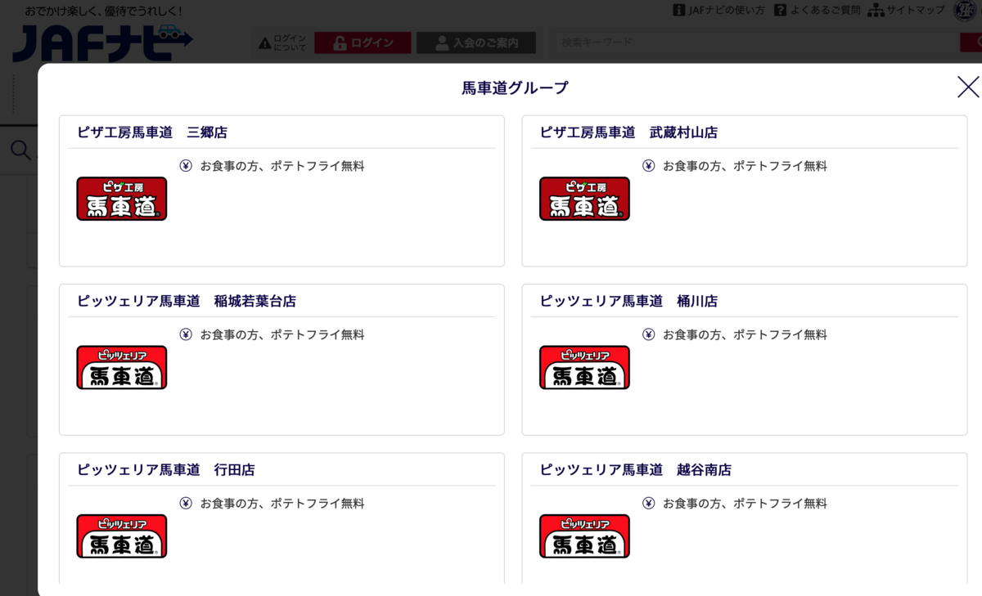Click the 稲城若葉台店 ピッツェリア logo thumbnail

click(122, 367)
